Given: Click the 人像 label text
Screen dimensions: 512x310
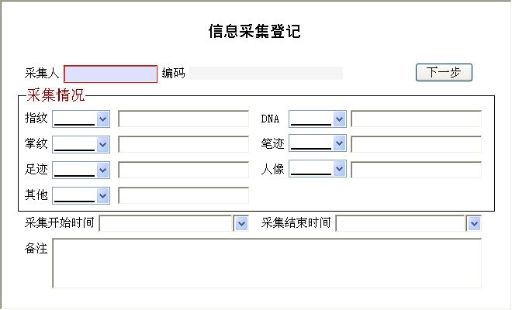Looking at the screenshot, I should click(x=272, y=169).
